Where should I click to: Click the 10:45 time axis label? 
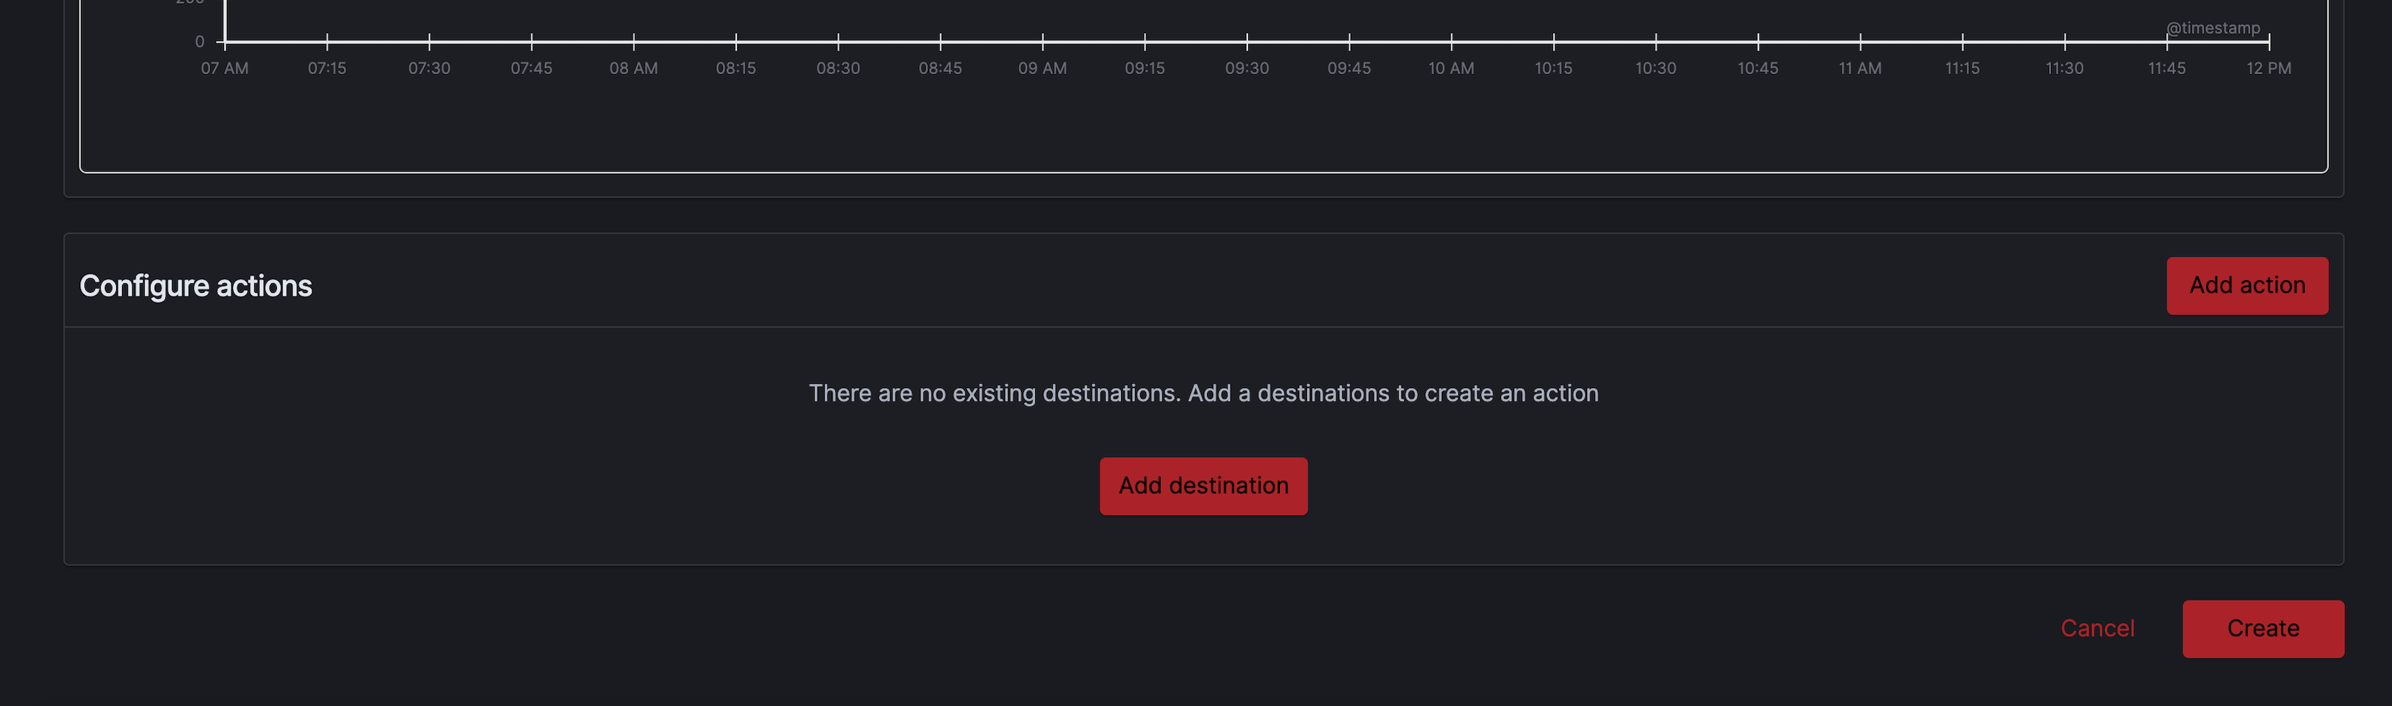(1757, 68)
